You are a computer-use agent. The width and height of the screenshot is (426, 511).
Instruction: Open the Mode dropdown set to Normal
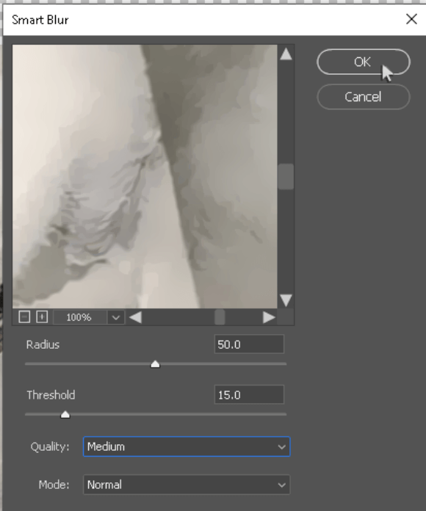tap(187, 485)
